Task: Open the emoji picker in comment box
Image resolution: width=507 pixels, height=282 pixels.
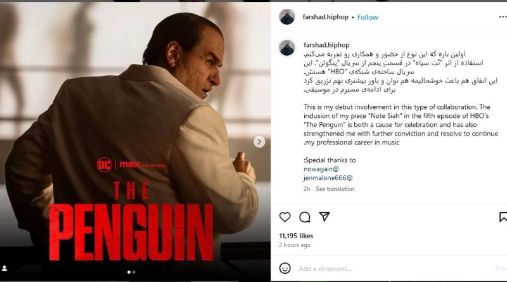Action: coord(285,269)
